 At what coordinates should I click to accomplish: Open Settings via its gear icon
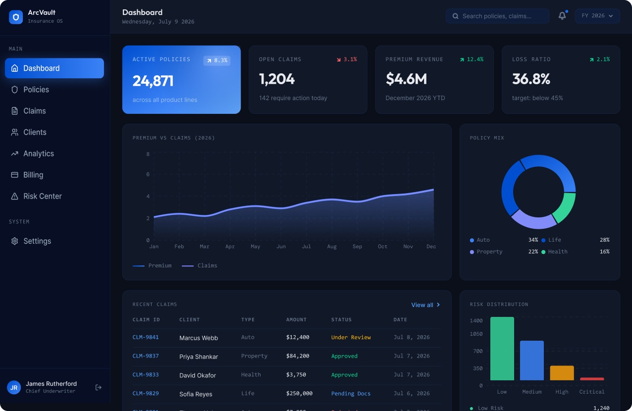[14, 241]
